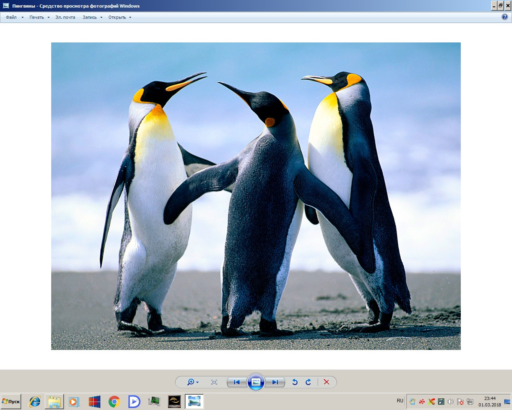Expand the zoom slider dropdown arrow
Screen dimensions: 512x410
point(197,382)
